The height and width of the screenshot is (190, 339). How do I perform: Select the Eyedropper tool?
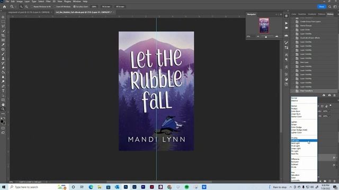tap(3, 45)
